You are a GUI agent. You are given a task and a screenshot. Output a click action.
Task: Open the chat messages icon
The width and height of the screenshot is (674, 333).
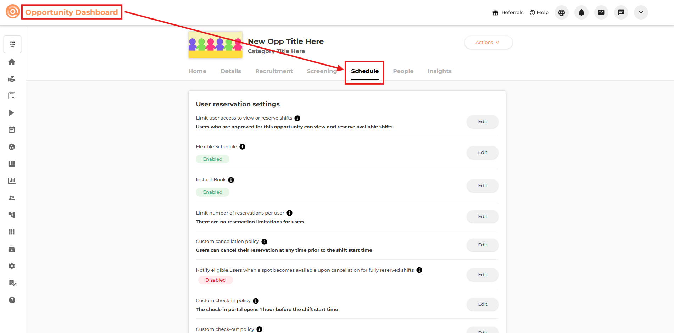[x=621, y=12]
